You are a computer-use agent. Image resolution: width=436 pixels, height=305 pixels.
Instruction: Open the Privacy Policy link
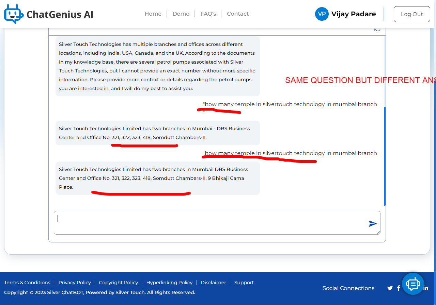pos(75,283)
